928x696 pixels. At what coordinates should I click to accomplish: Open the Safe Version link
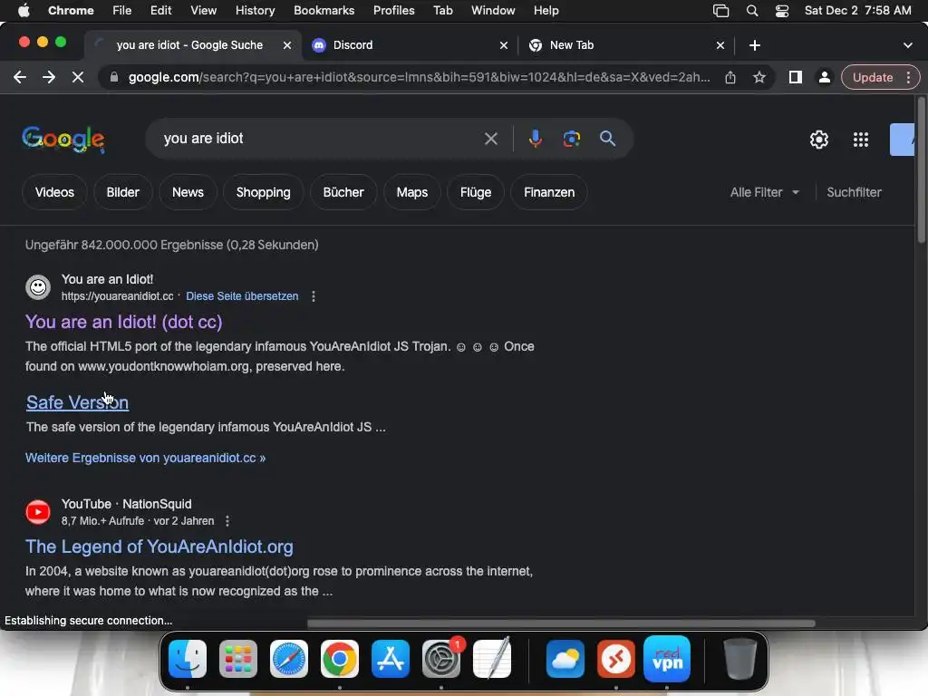coord(78,402)
